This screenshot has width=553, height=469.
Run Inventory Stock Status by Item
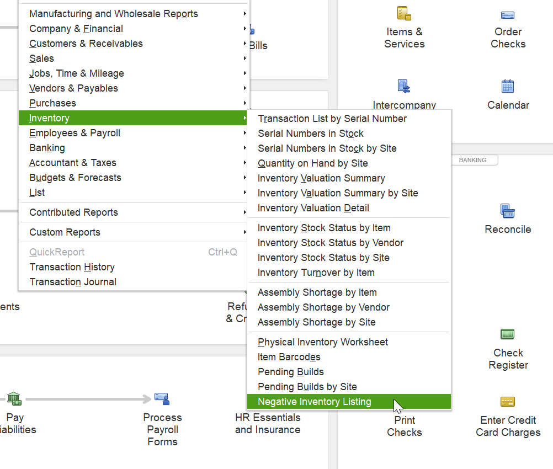[x=349, y=228]
